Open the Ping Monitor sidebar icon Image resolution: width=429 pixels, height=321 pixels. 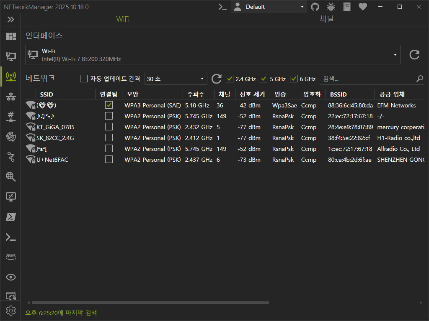click(10, 137)
